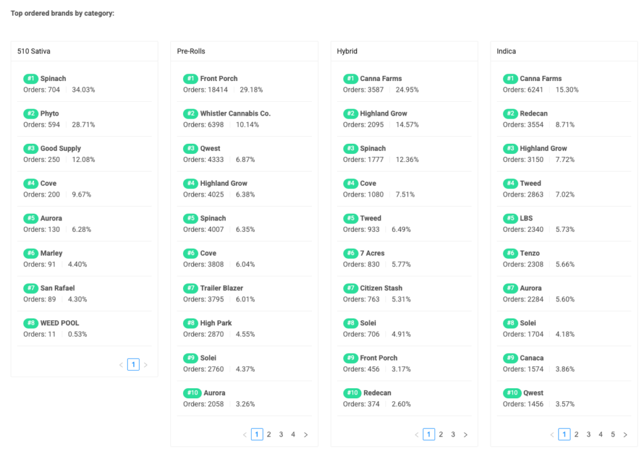Open page 2 of Indica list
Image resolution: width=644 pixels, height=451 pixels.
tap(576, 434)
